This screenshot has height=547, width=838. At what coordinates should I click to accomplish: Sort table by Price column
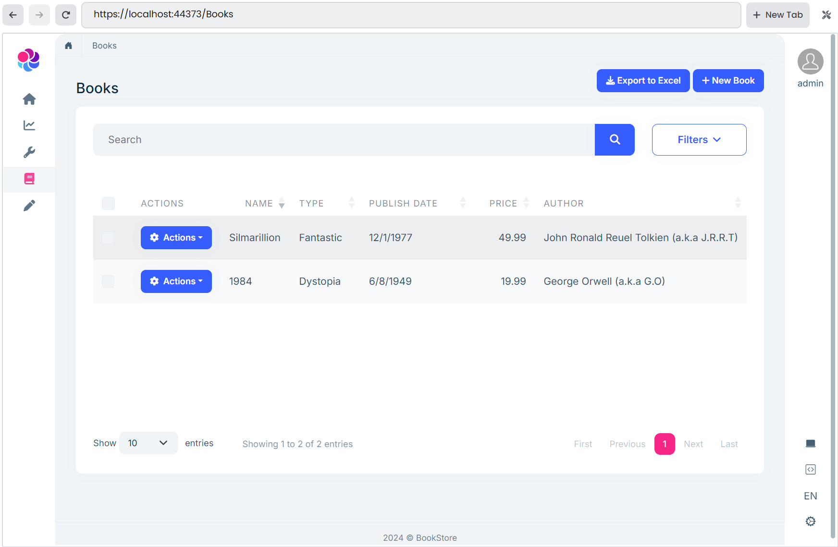pos(504,203)
